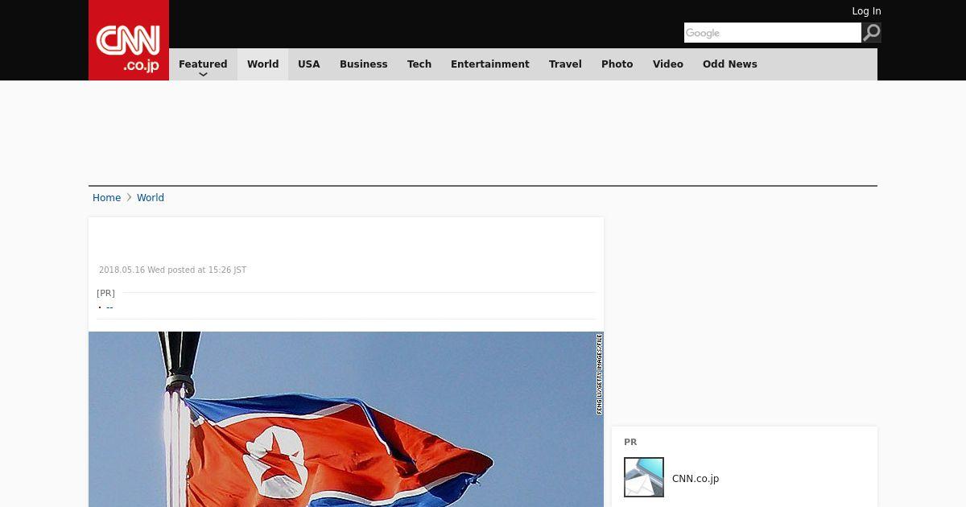Viewport: 966px width, 507px height.
Task: Open the USA nav tab
Action: [x=309, y=64]
